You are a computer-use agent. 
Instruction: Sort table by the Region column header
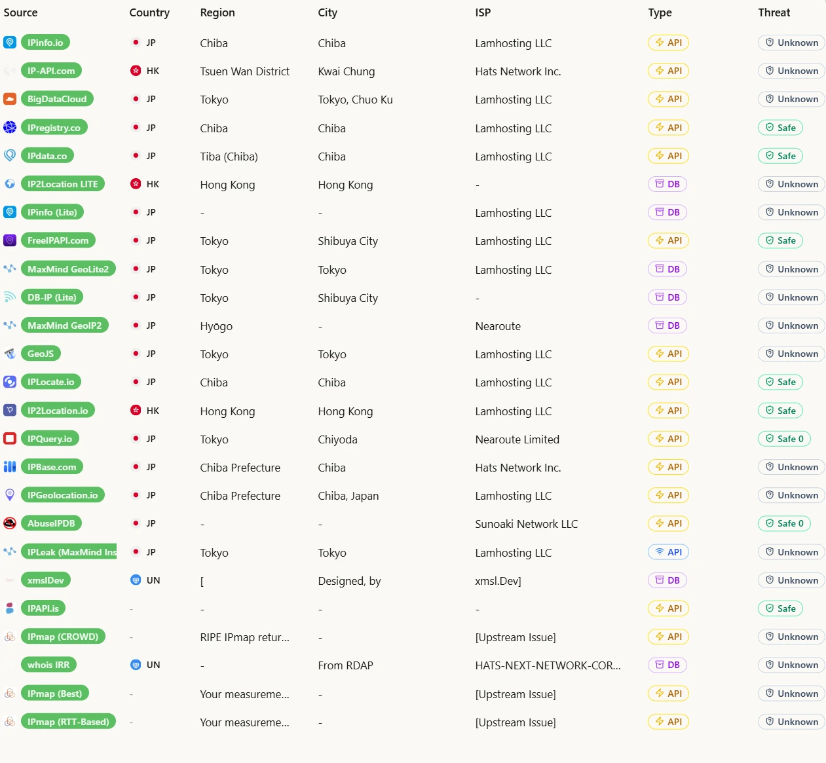[217, 12]
